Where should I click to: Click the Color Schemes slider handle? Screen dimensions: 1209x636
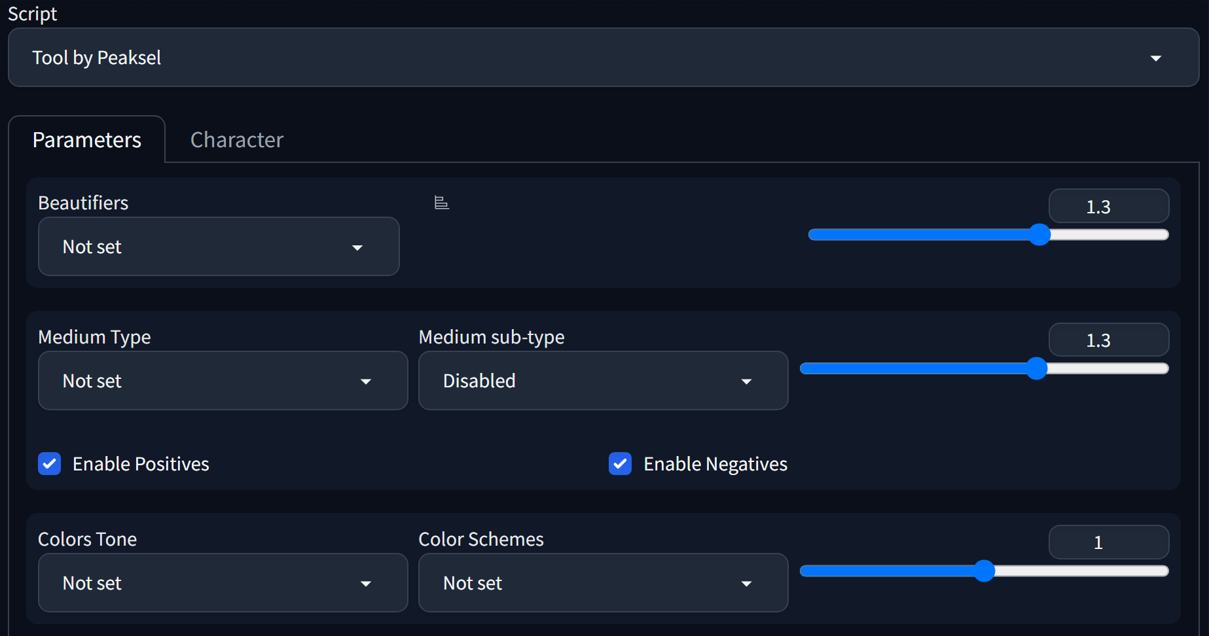click(984, 571)
